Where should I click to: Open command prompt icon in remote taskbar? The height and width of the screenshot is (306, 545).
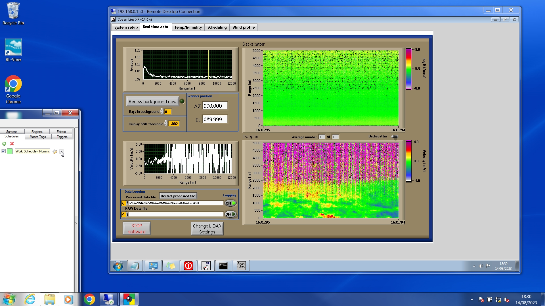[x=223, y=266]
